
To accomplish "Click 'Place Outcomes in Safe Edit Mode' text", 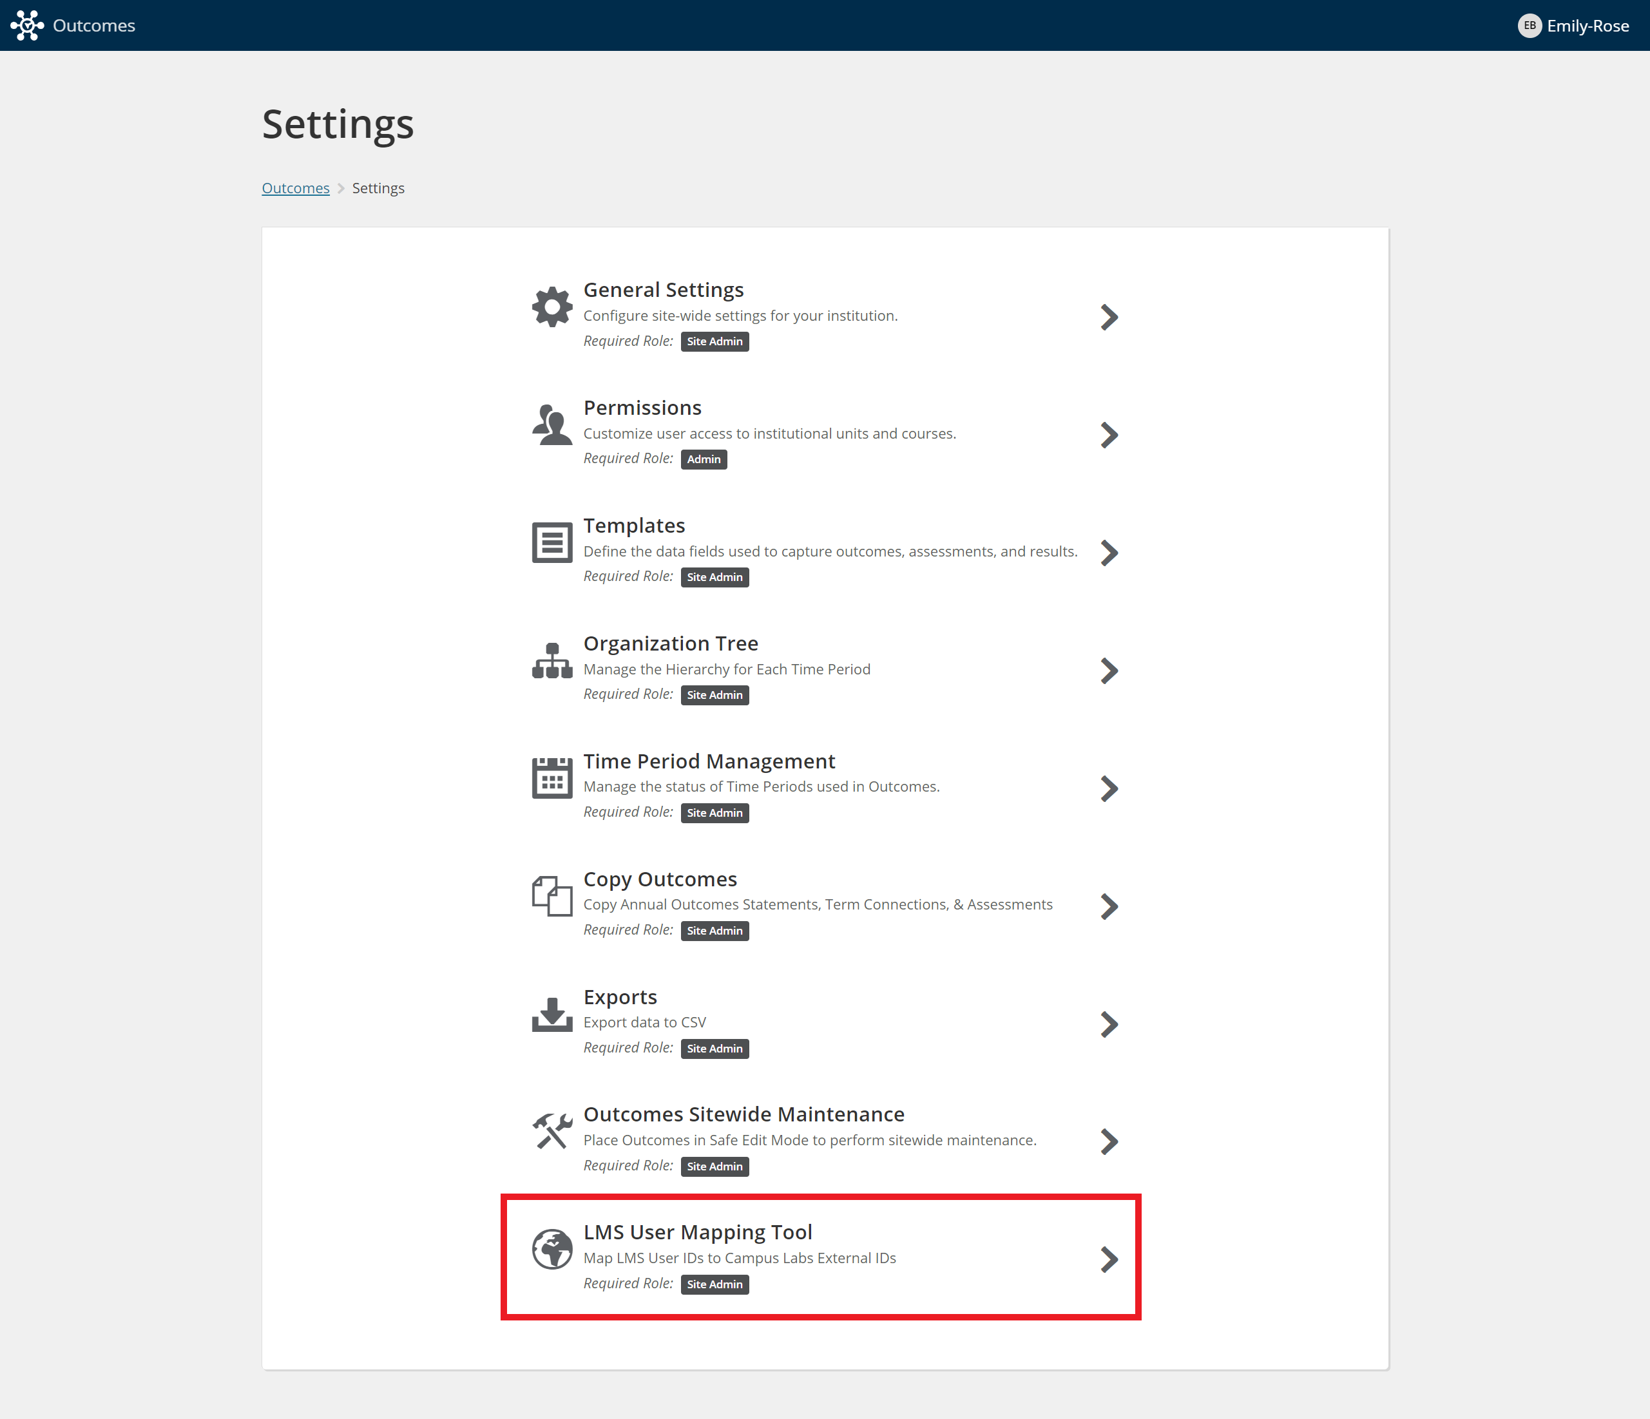I will click(810, 1140).
